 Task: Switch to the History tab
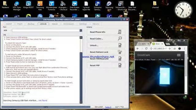coord(96,24)
